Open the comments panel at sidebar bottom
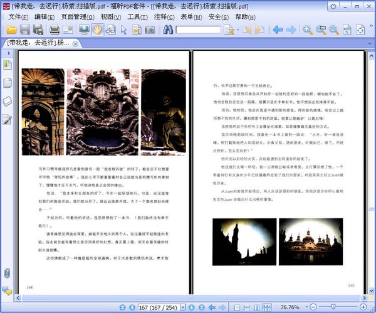376x313 pixels. [7, 290]
